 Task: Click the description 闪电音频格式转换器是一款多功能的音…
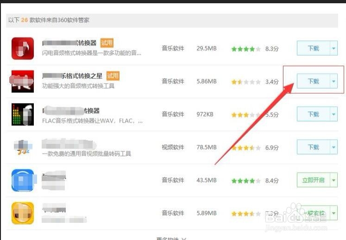pyautogui.click(x=92, y=53)
